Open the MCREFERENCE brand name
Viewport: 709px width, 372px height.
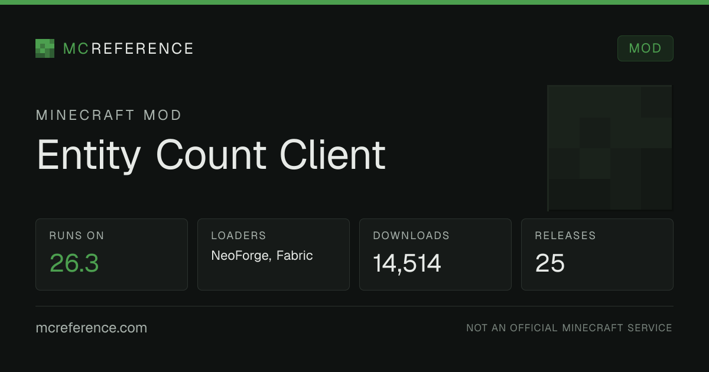point(128,48)
